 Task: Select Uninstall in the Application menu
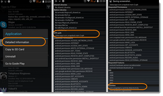point(25,56)
